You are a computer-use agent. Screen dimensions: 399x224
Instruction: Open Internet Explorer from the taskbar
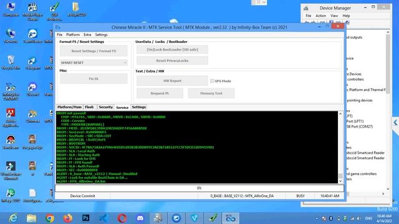tap(13, 218)
